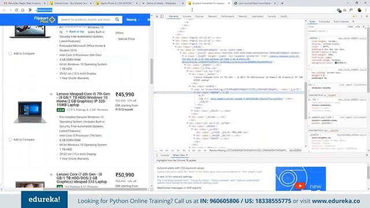
Task: Click the browser address bar URL
Action: [x=44, y=10]
